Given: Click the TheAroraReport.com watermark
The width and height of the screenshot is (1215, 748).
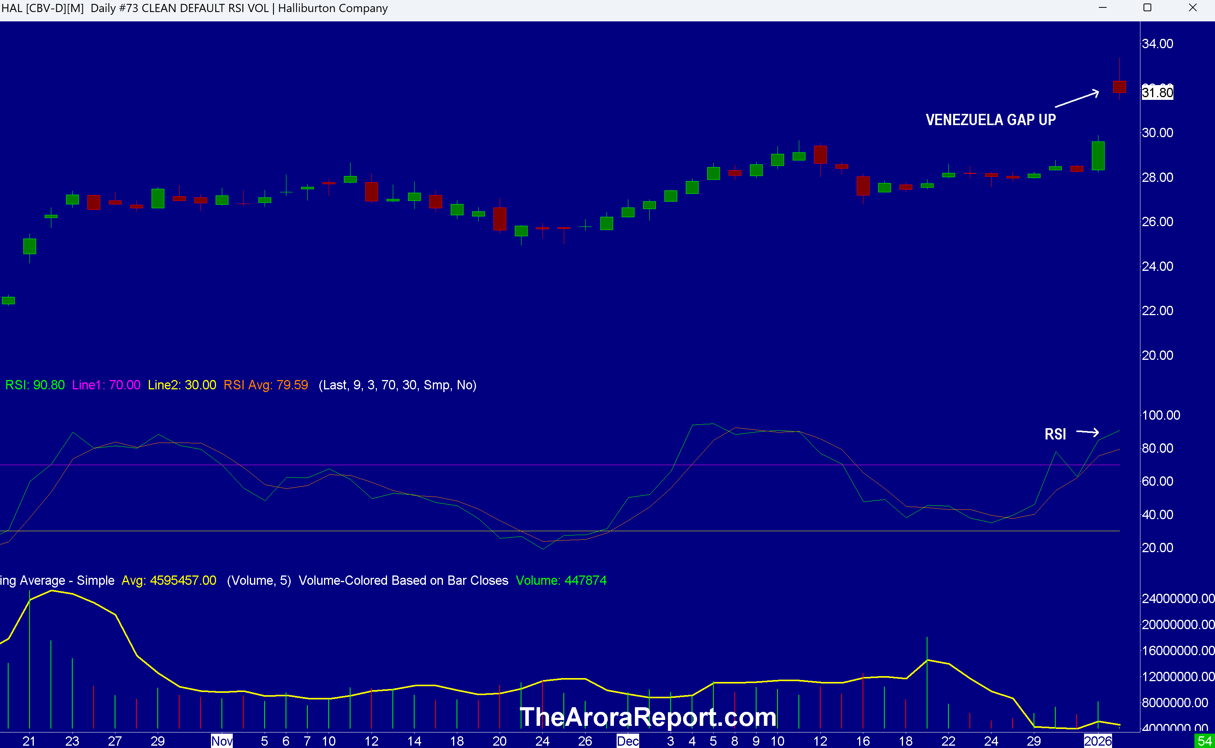Looking at the screenshot, I should (648, 717).
